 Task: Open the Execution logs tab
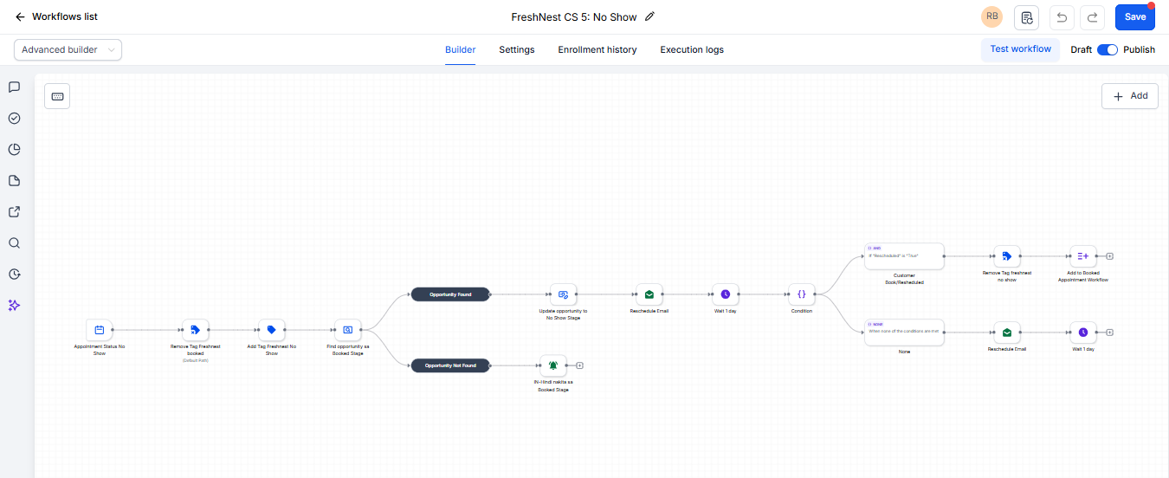pyautogui.click(x=692, y=50)
